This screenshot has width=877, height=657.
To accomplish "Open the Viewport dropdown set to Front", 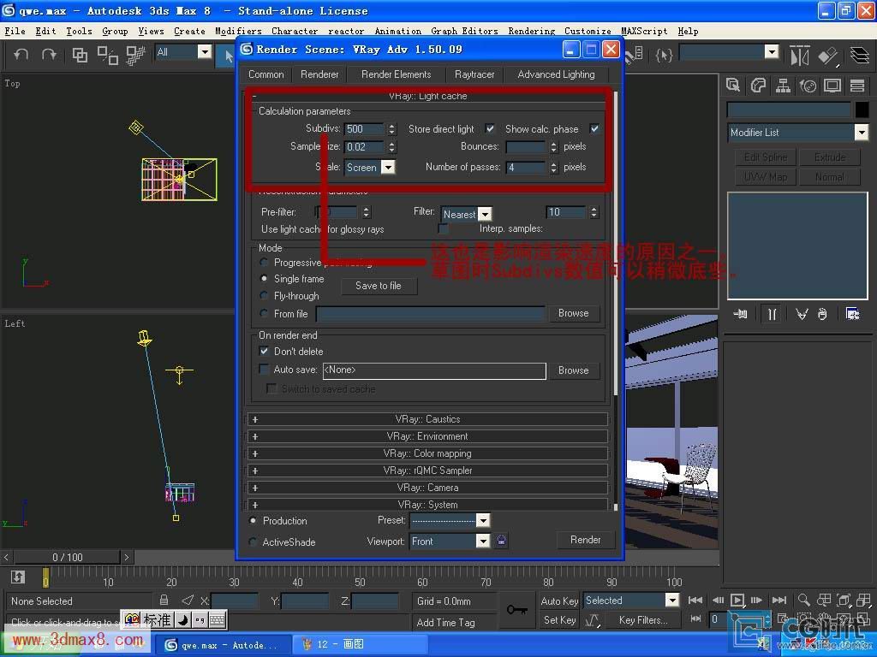I will click(450, 541).
